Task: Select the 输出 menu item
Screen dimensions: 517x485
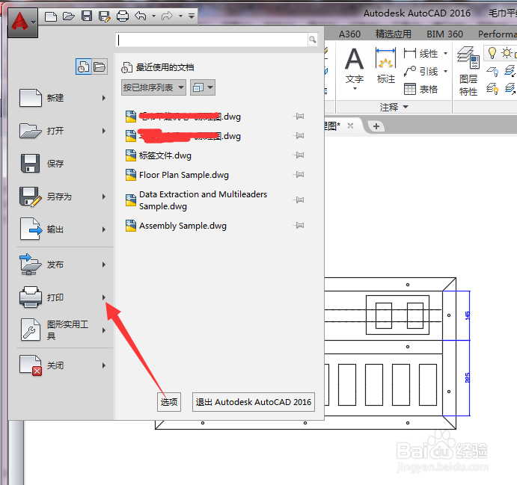Action: pos(63,229)
